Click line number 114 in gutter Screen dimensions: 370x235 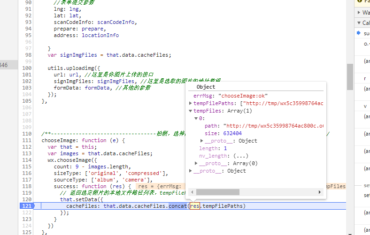27,160
